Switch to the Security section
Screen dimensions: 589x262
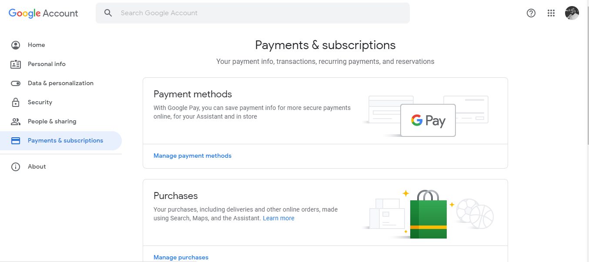(40, 102)
